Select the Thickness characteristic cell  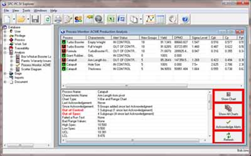click(x=94, y=69)
